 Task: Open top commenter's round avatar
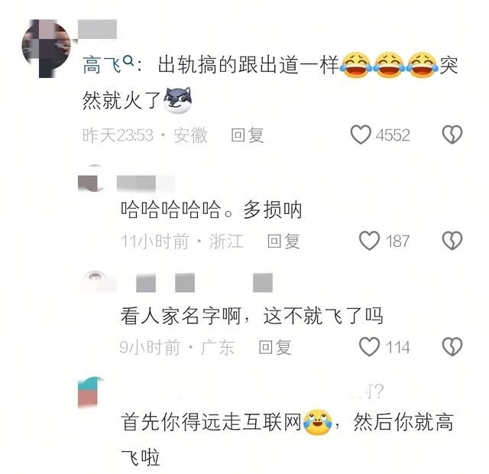click(x=46, y=48)
